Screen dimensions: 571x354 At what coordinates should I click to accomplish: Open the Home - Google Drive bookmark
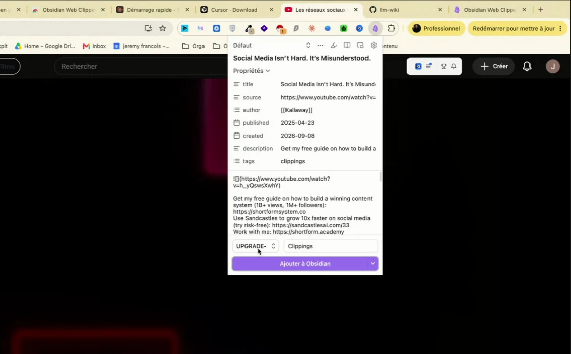(45, 46)
